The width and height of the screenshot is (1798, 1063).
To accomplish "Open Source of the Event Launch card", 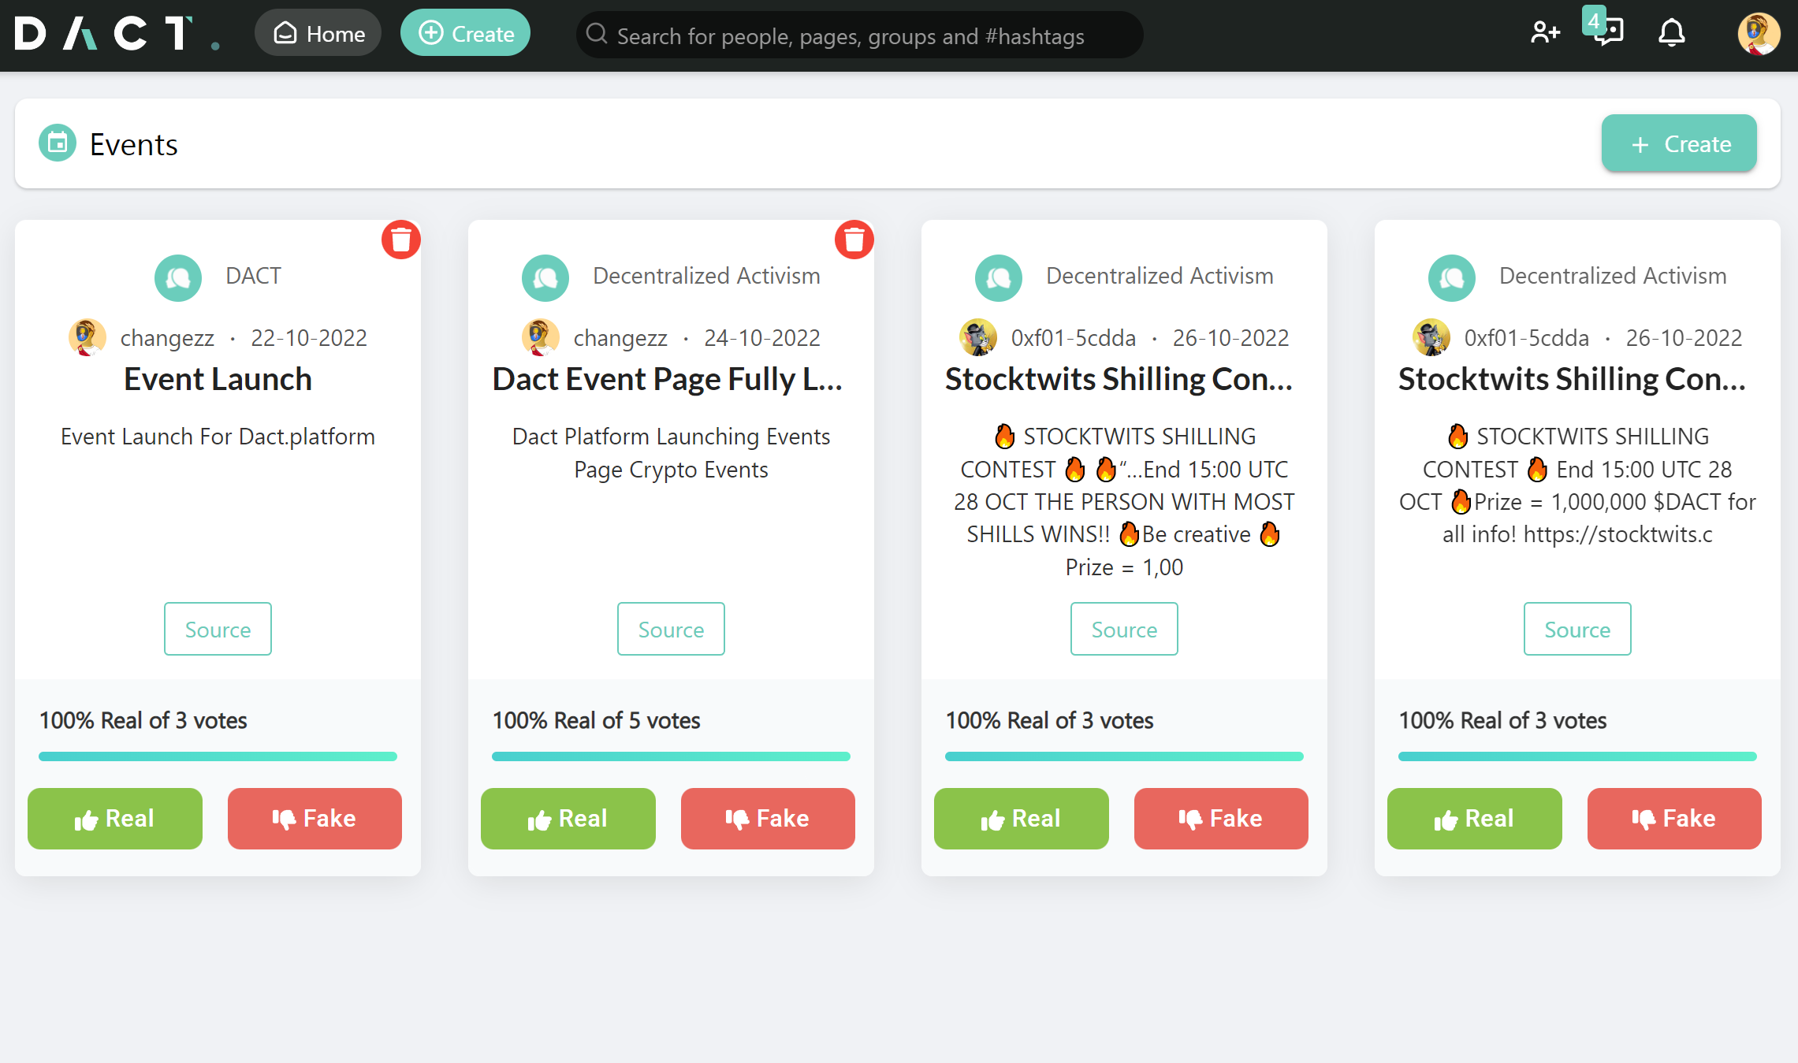I will click(218, 629).
